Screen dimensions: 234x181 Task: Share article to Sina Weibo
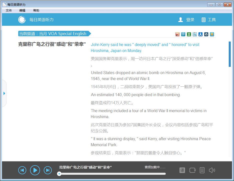177,34
